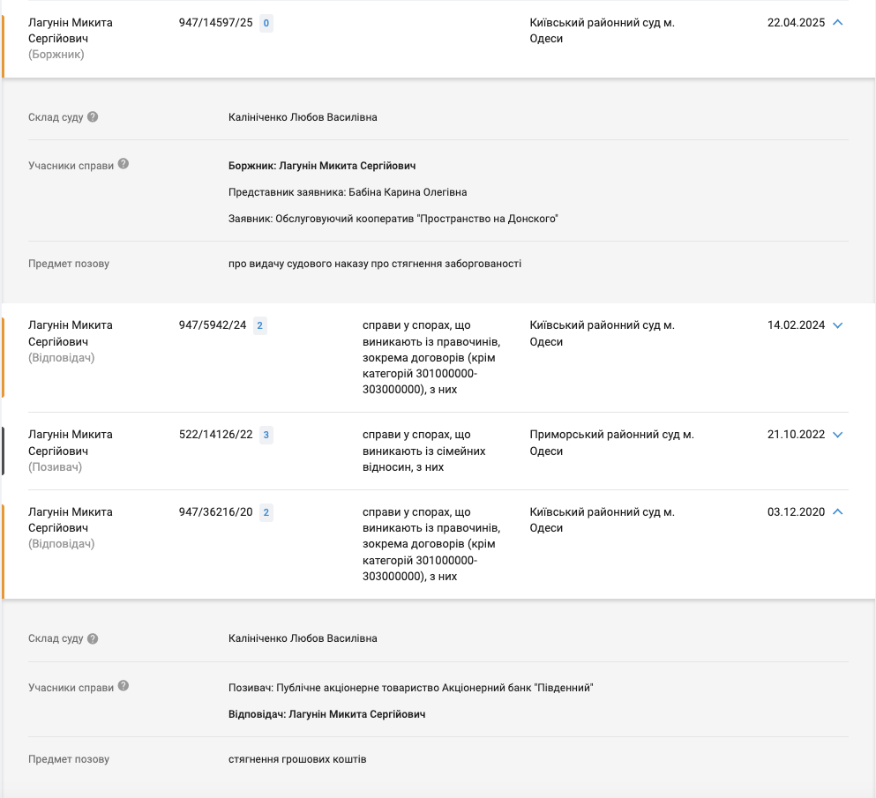Click badge 3 next to case 522/14126/22
The width and height of the screenshot is (876, 798).
(266, 435)
